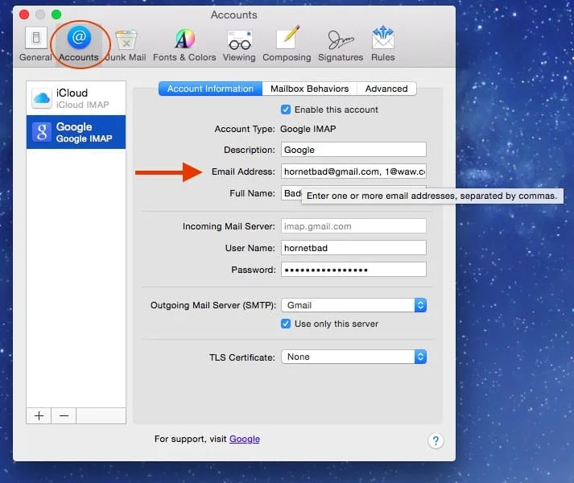Open Junk Mail preferences
This screenshot has height=483, width=574.
126,43
